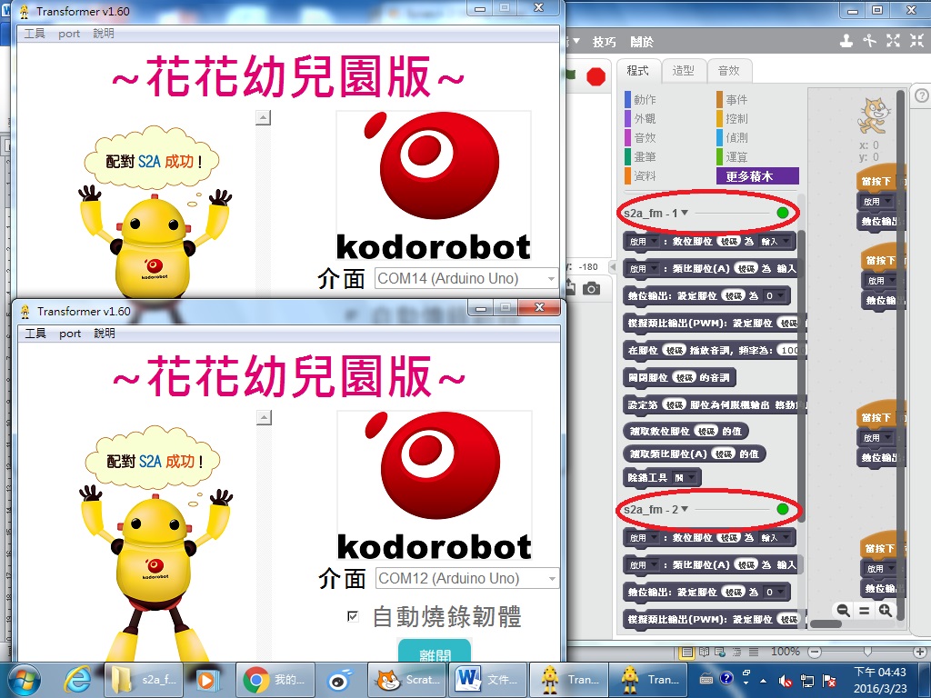Expand the s2a_fm - 1 extension menu
The height and width of the screenshot is (698, 931).
685,213
